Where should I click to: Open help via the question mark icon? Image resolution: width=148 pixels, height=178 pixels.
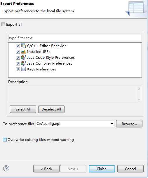(6, 168)
